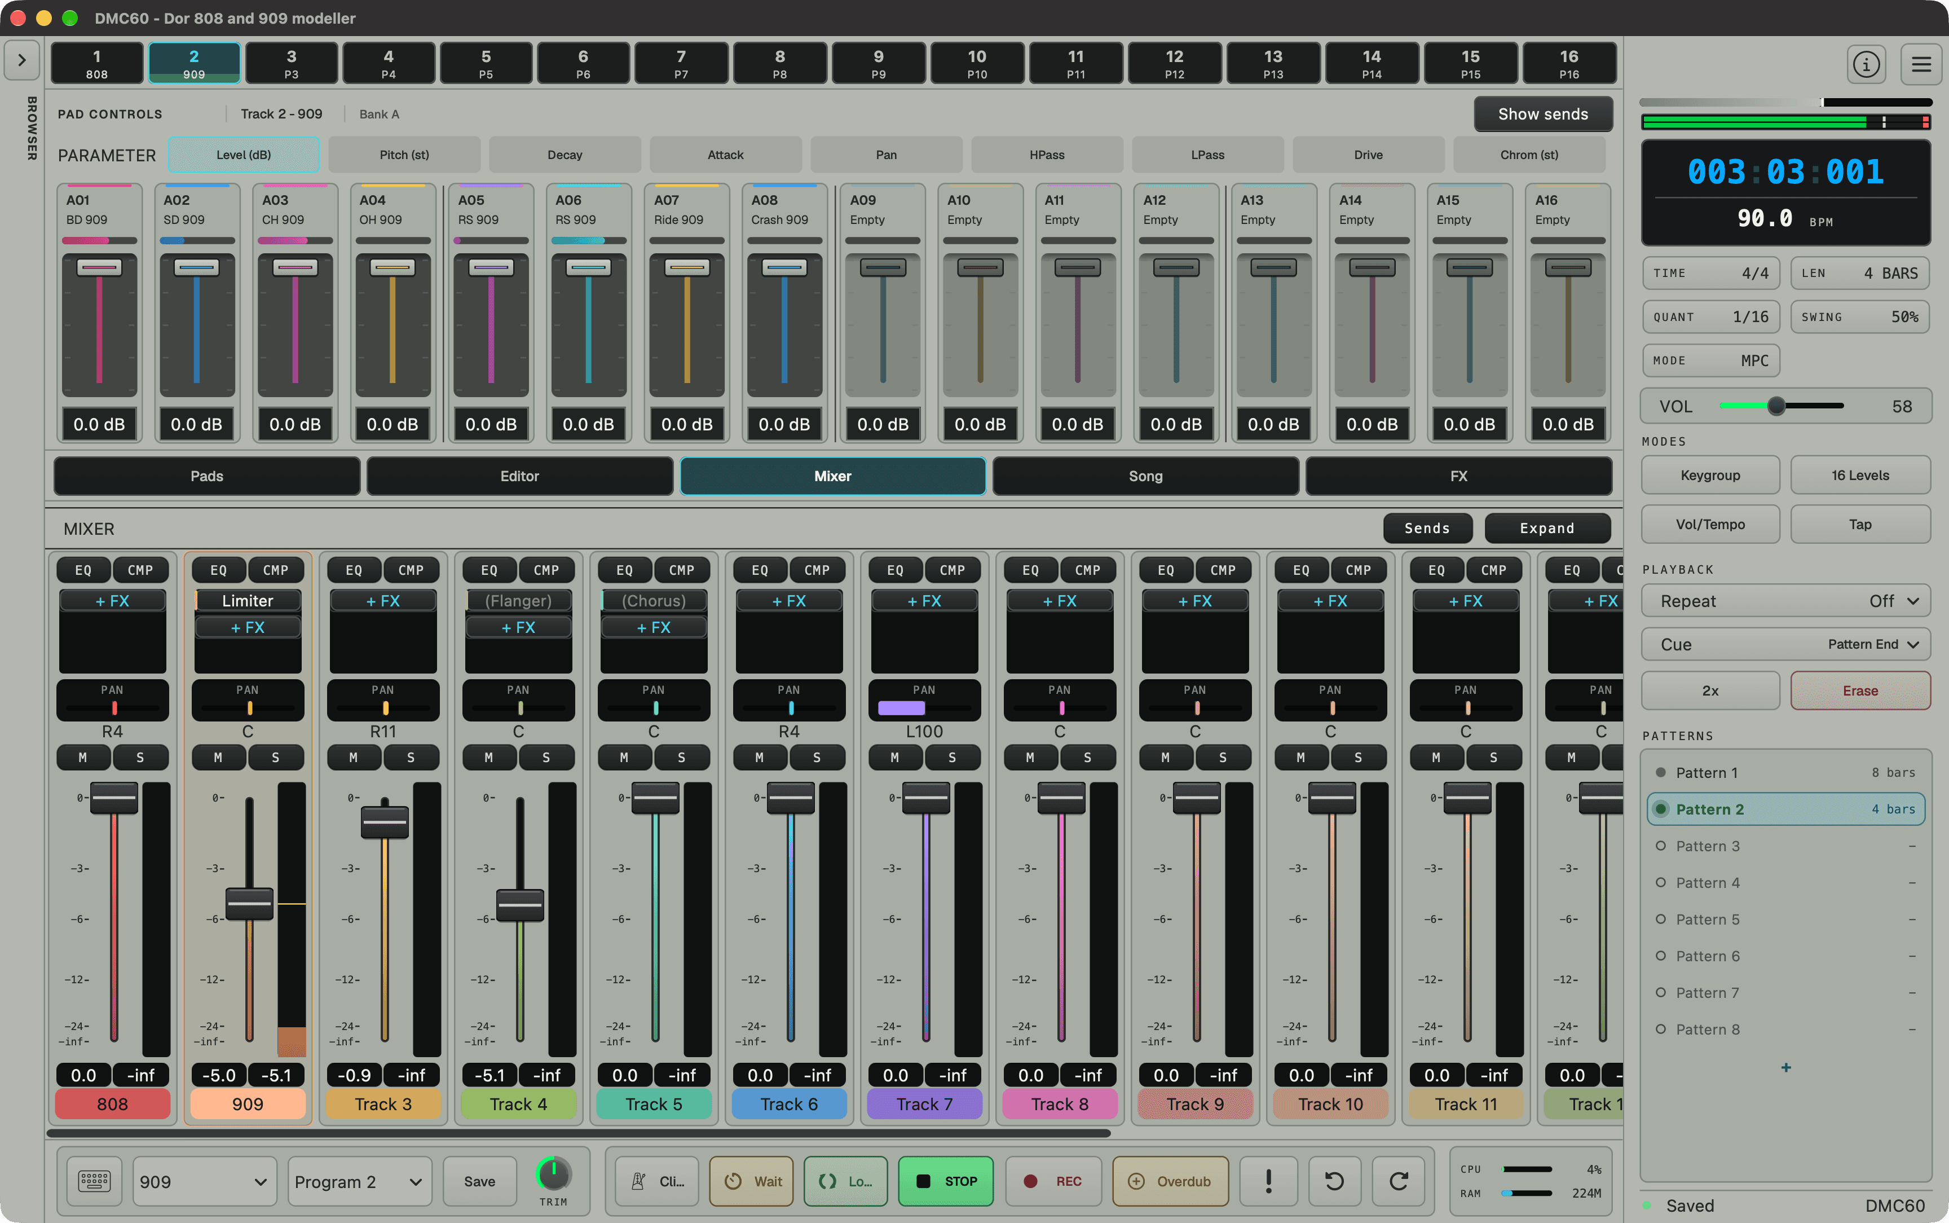Click the Tap tempo button
This screenshot has width=1949, height=1223.
[1860, 524]
